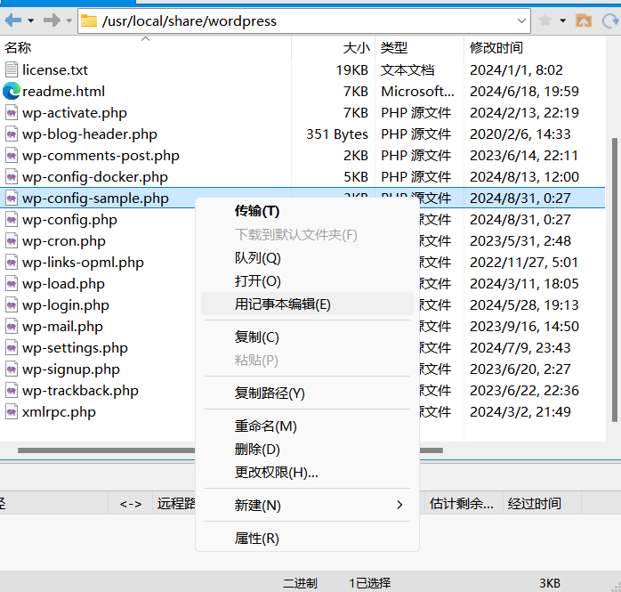Click the 经过时间 queue column header
621x592 pixels.
point(542,504)
